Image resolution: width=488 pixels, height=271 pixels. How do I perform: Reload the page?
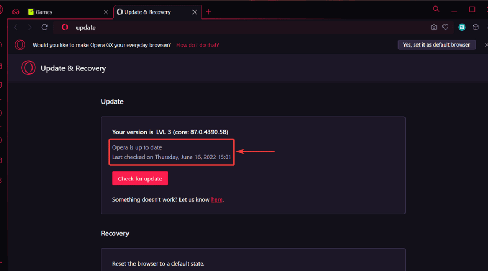[x=44, y=28]
